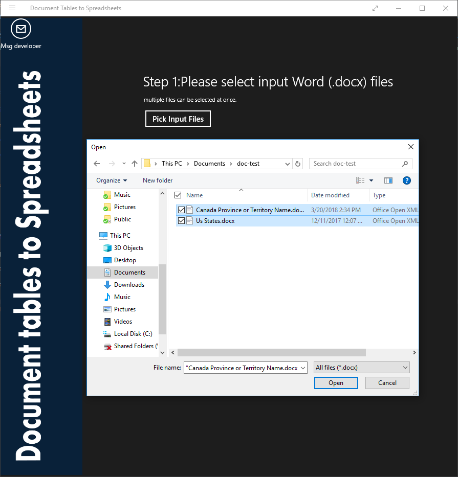Image resolution: width=458 pixels, height=477 pixels.
Task: Refresh the doc-test folder view
Action: [297, 163]
